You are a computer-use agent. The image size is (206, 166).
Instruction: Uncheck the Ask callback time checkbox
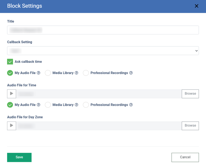click(x=10, y=62)
